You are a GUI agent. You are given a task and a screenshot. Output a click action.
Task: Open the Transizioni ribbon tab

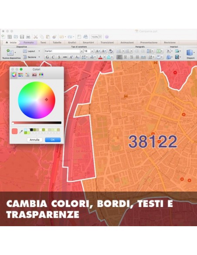(107, 42)
